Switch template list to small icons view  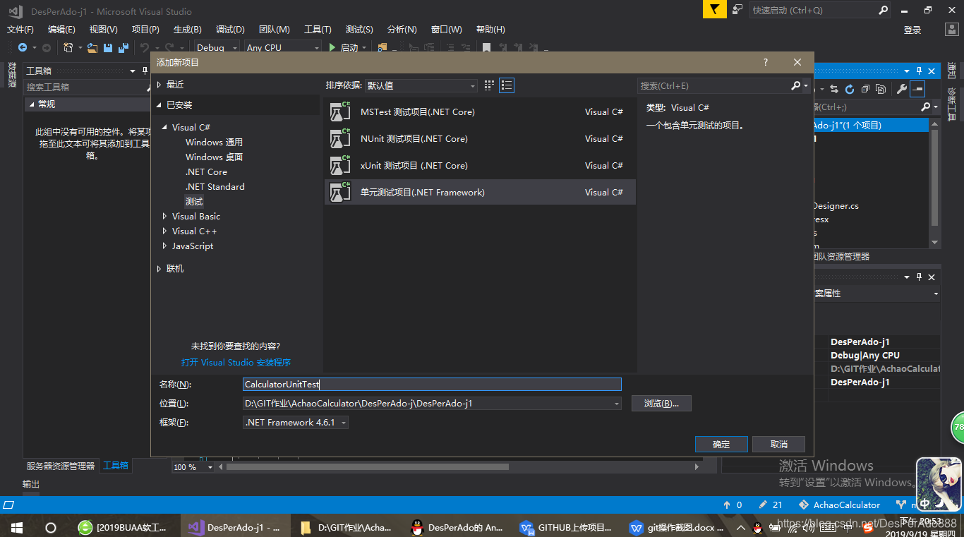(489, 85)
